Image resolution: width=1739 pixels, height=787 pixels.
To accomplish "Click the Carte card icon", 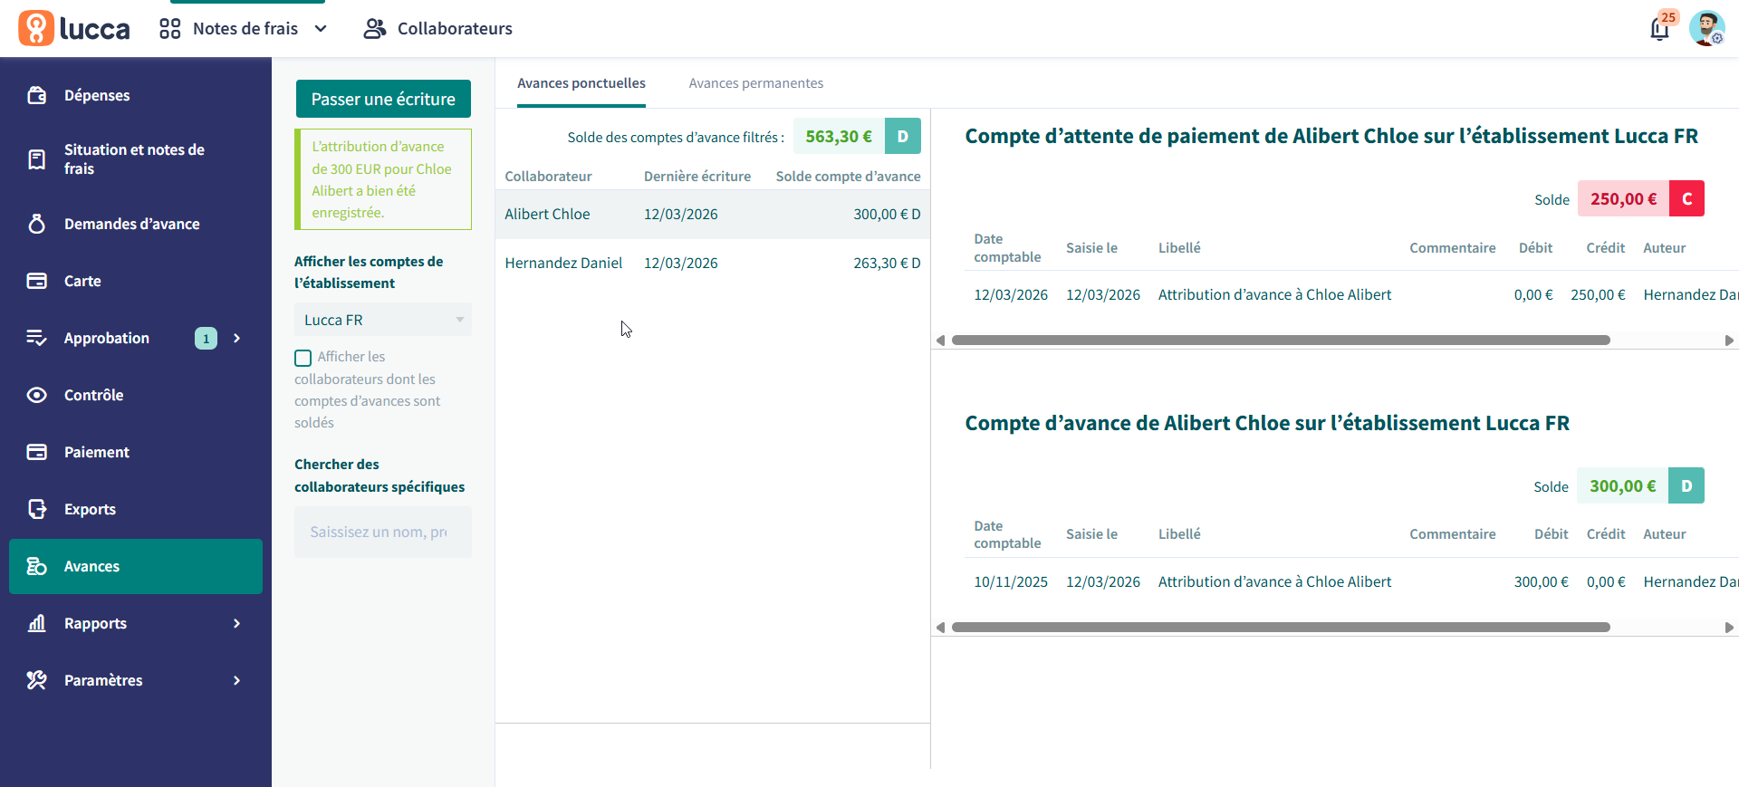I will pyautogui.click(x=37, y=281).
